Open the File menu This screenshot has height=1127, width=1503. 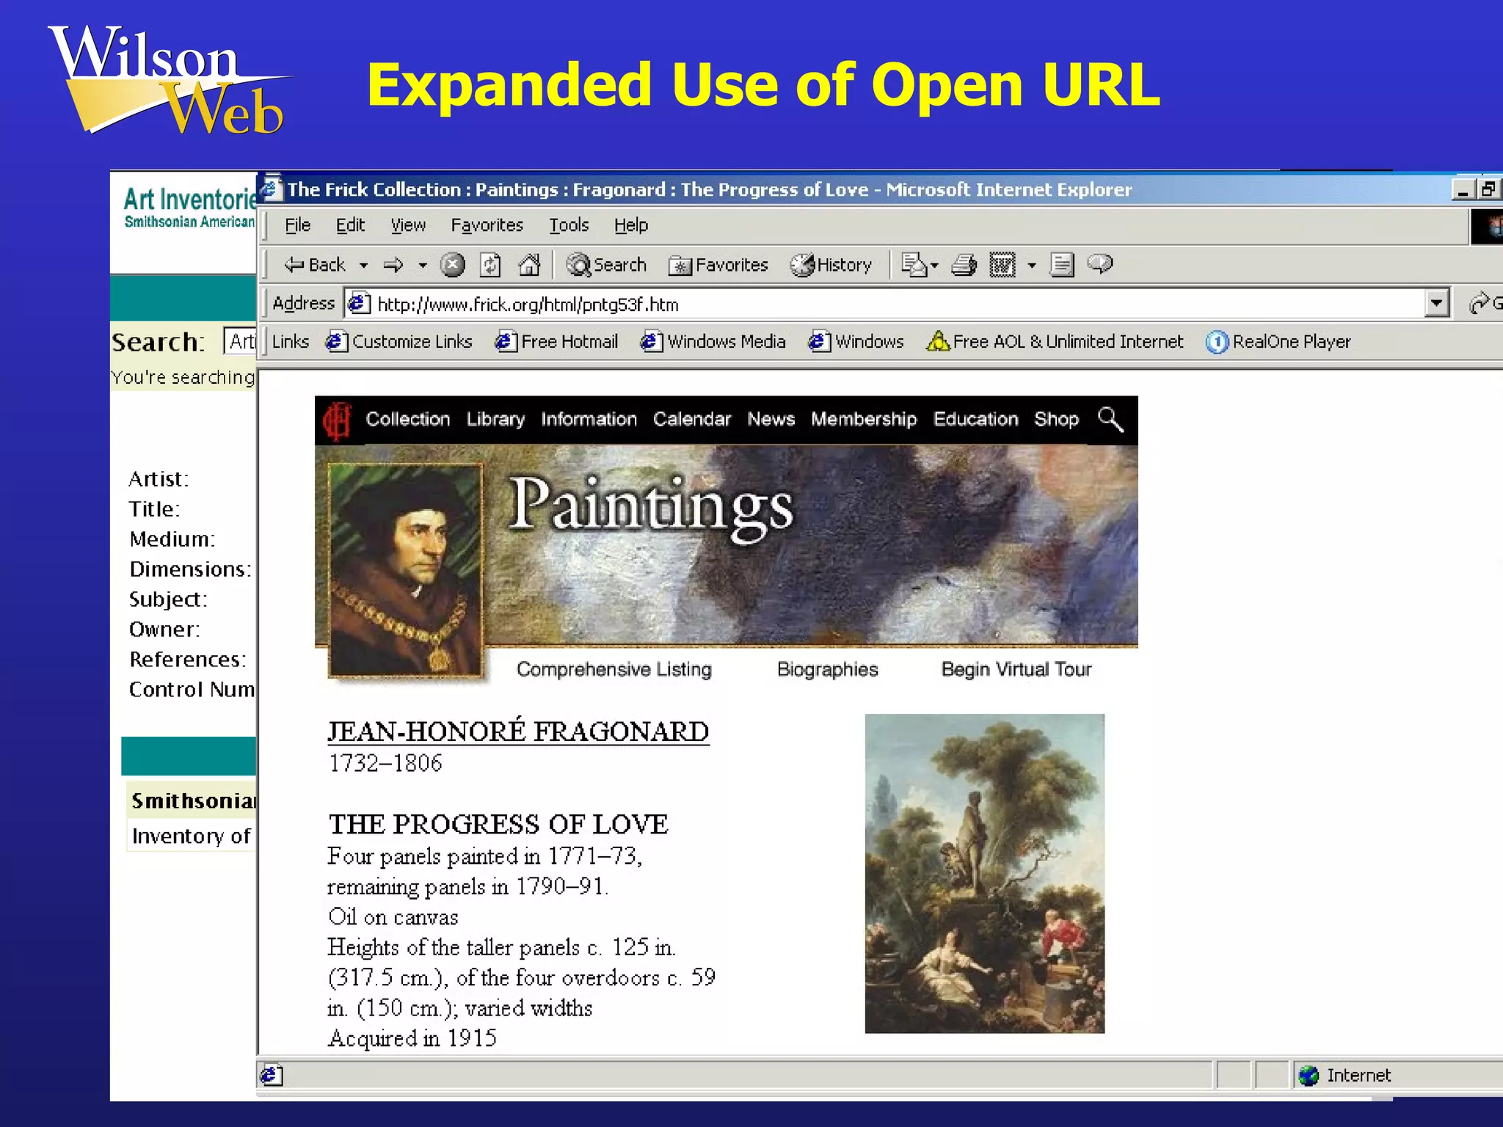click(297, 225)
